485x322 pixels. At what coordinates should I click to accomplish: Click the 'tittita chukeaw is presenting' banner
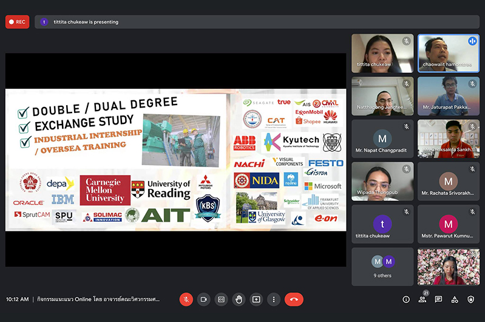[257, 22]
